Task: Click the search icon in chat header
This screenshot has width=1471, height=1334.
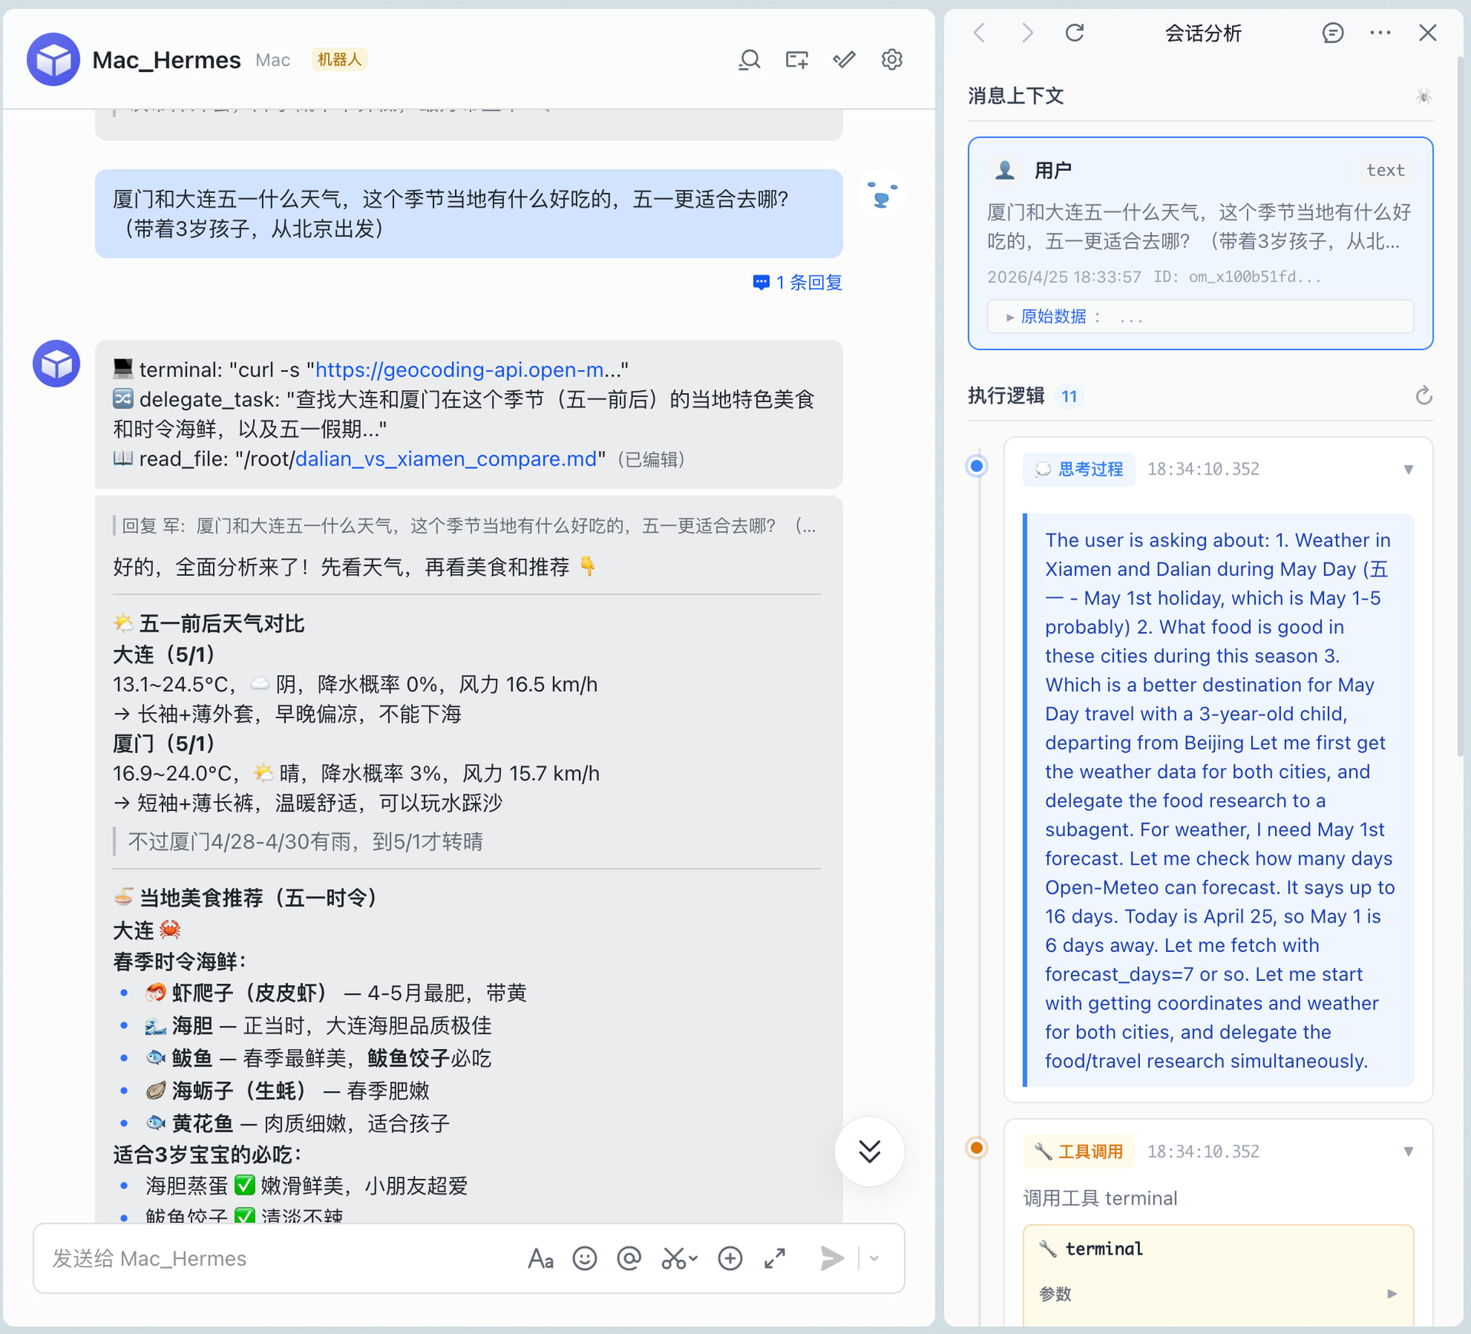Action: pyautogui.click(x=749, y=60)
